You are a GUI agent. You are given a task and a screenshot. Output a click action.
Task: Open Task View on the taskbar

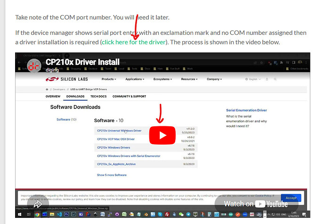29,215
